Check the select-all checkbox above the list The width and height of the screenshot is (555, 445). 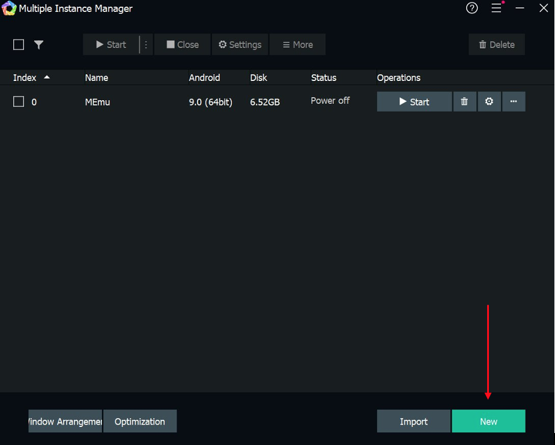point(19,44)
